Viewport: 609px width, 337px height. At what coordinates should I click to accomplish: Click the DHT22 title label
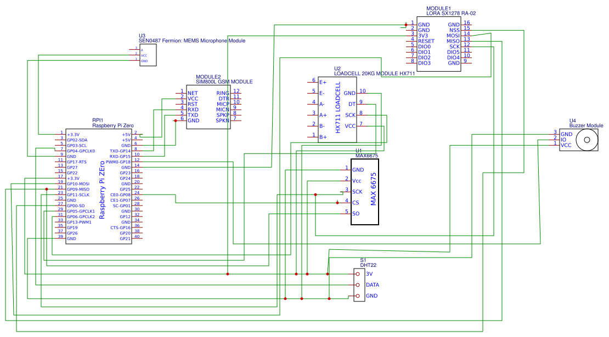(368, 265)
